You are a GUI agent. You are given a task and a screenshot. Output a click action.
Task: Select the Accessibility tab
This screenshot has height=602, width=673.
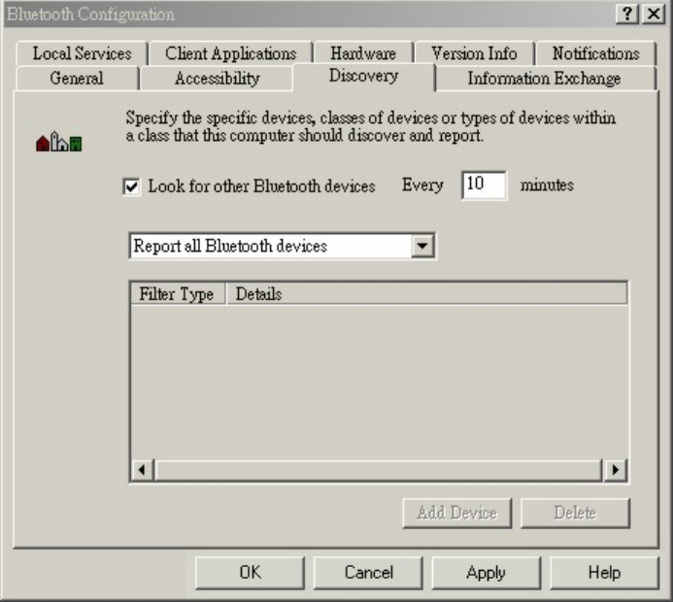218,78
